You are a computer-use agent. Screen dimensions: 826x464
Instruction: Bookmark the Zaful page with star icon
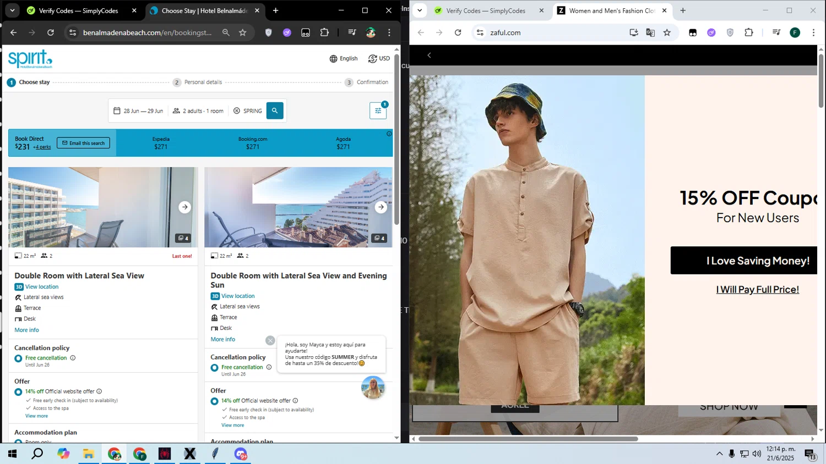click(x=667, y=32)
